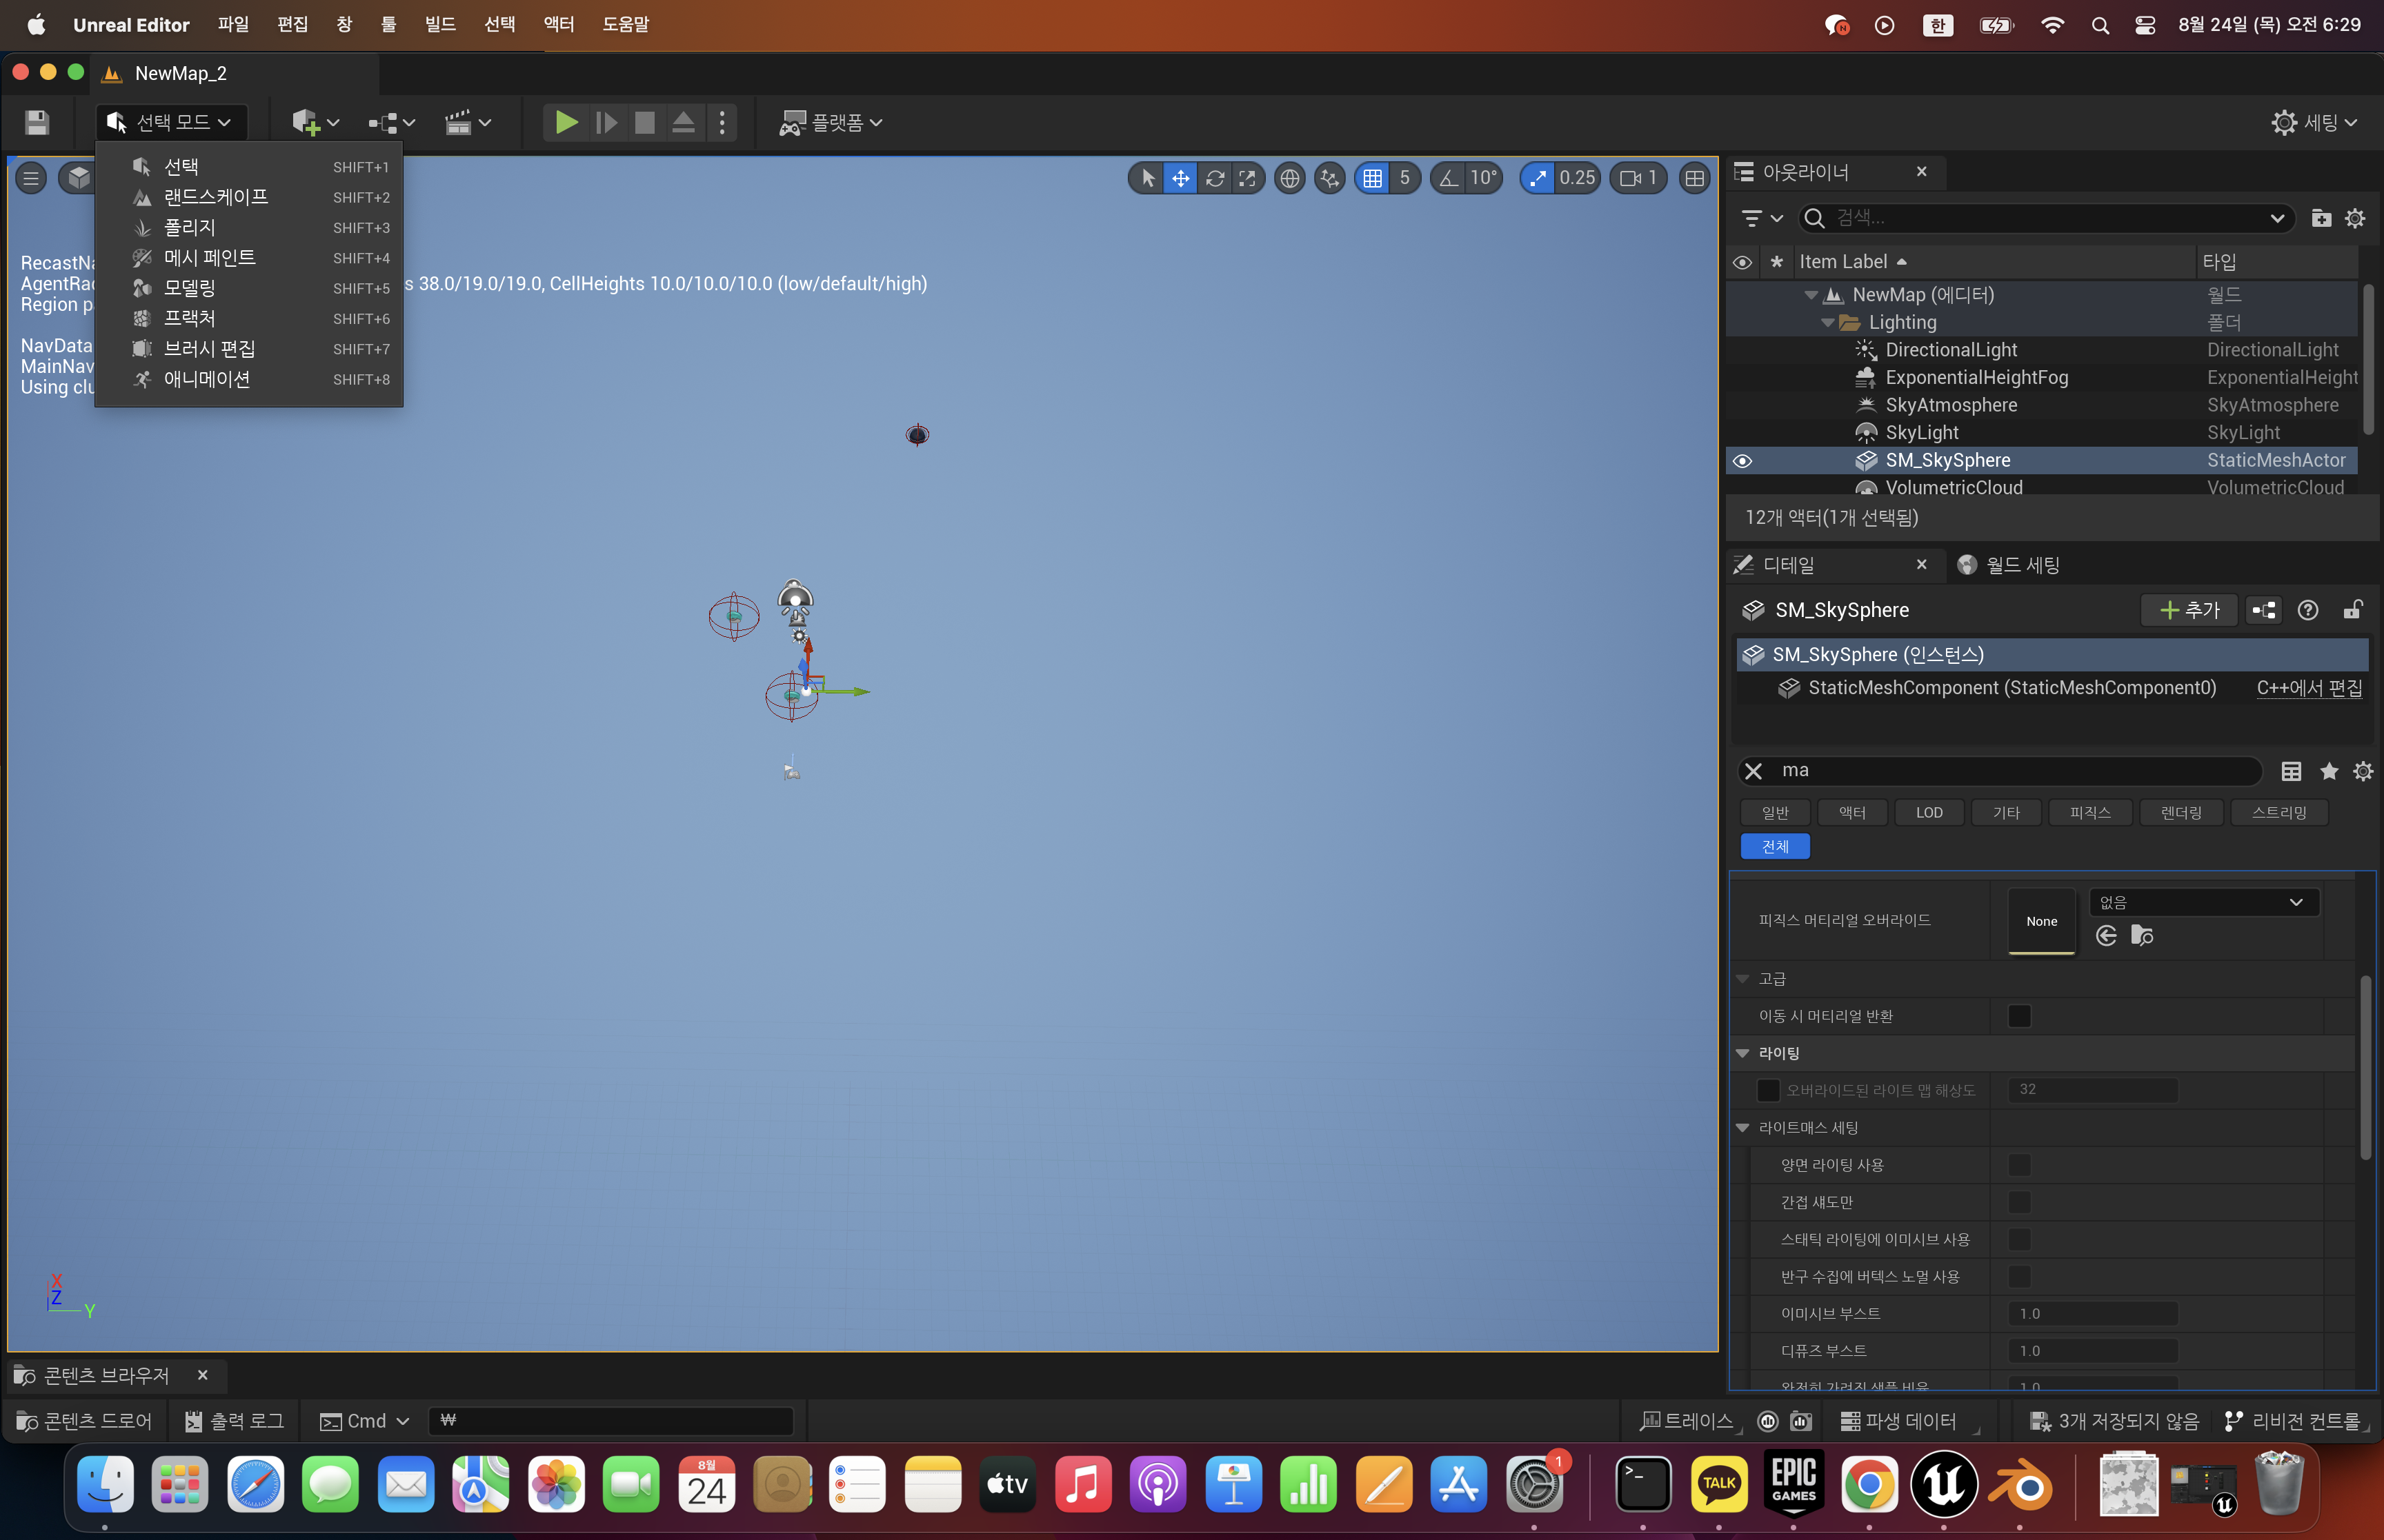Screen dimensions: 2384x1540
Task: Open the add content cube icon
Action: click(x=305, y=122)
